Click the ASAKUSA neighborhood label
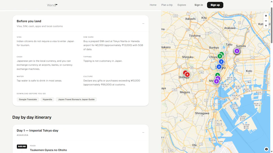This screenshot has width=273, height=153. (23, 135)
